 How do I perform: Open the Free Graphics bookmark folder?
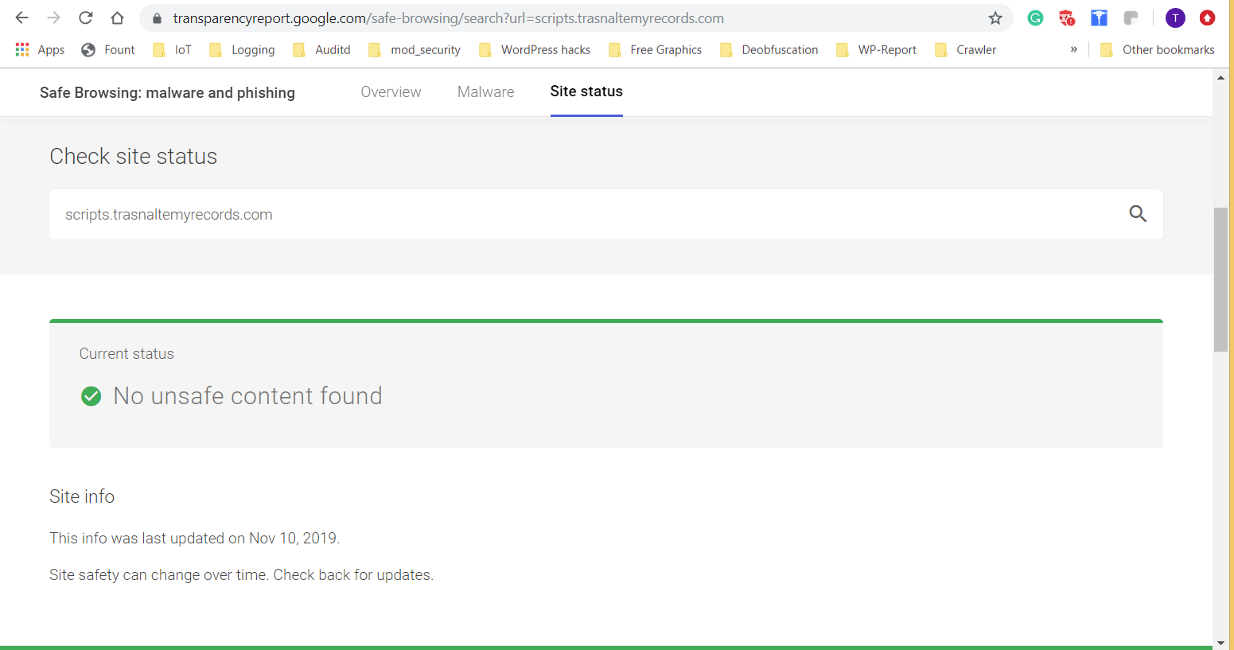[655, 49]
